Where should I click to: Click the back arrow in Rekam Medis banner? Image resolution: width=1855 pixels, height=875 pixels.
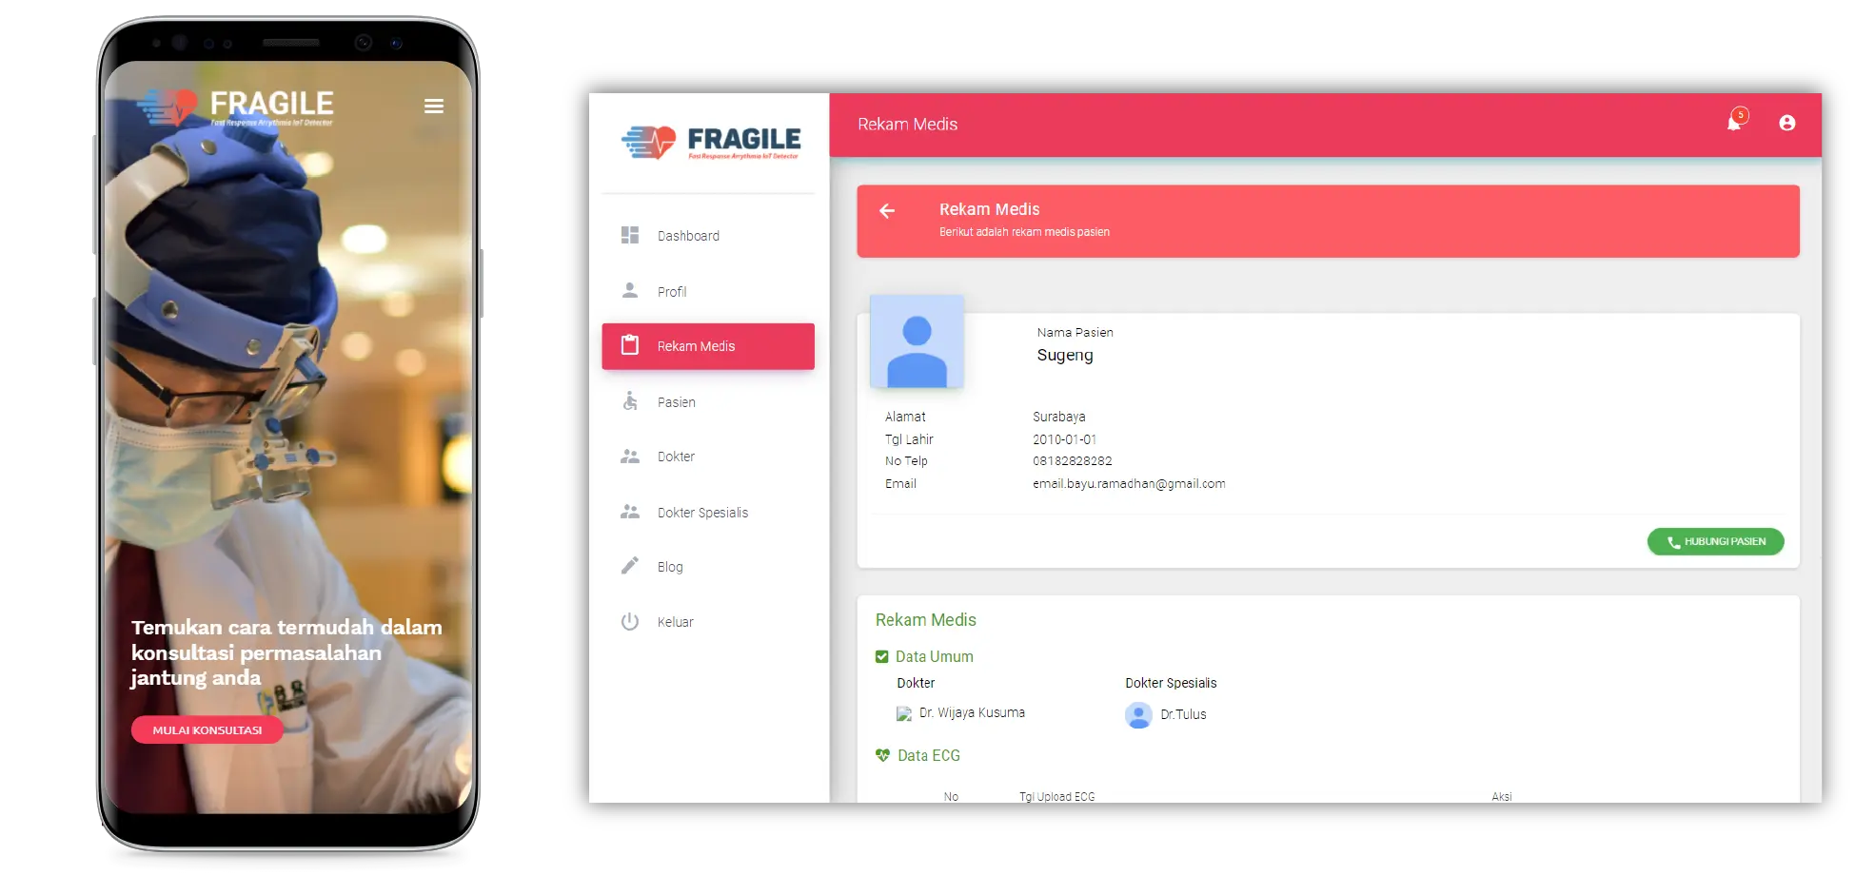click(887, 211)
